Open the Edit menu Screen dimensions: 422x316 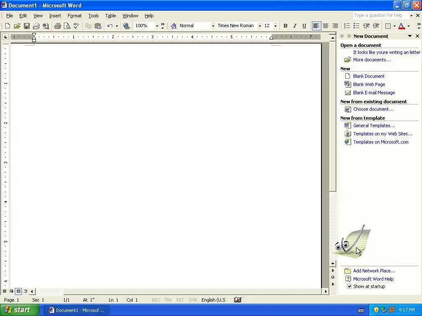(23, 16)
